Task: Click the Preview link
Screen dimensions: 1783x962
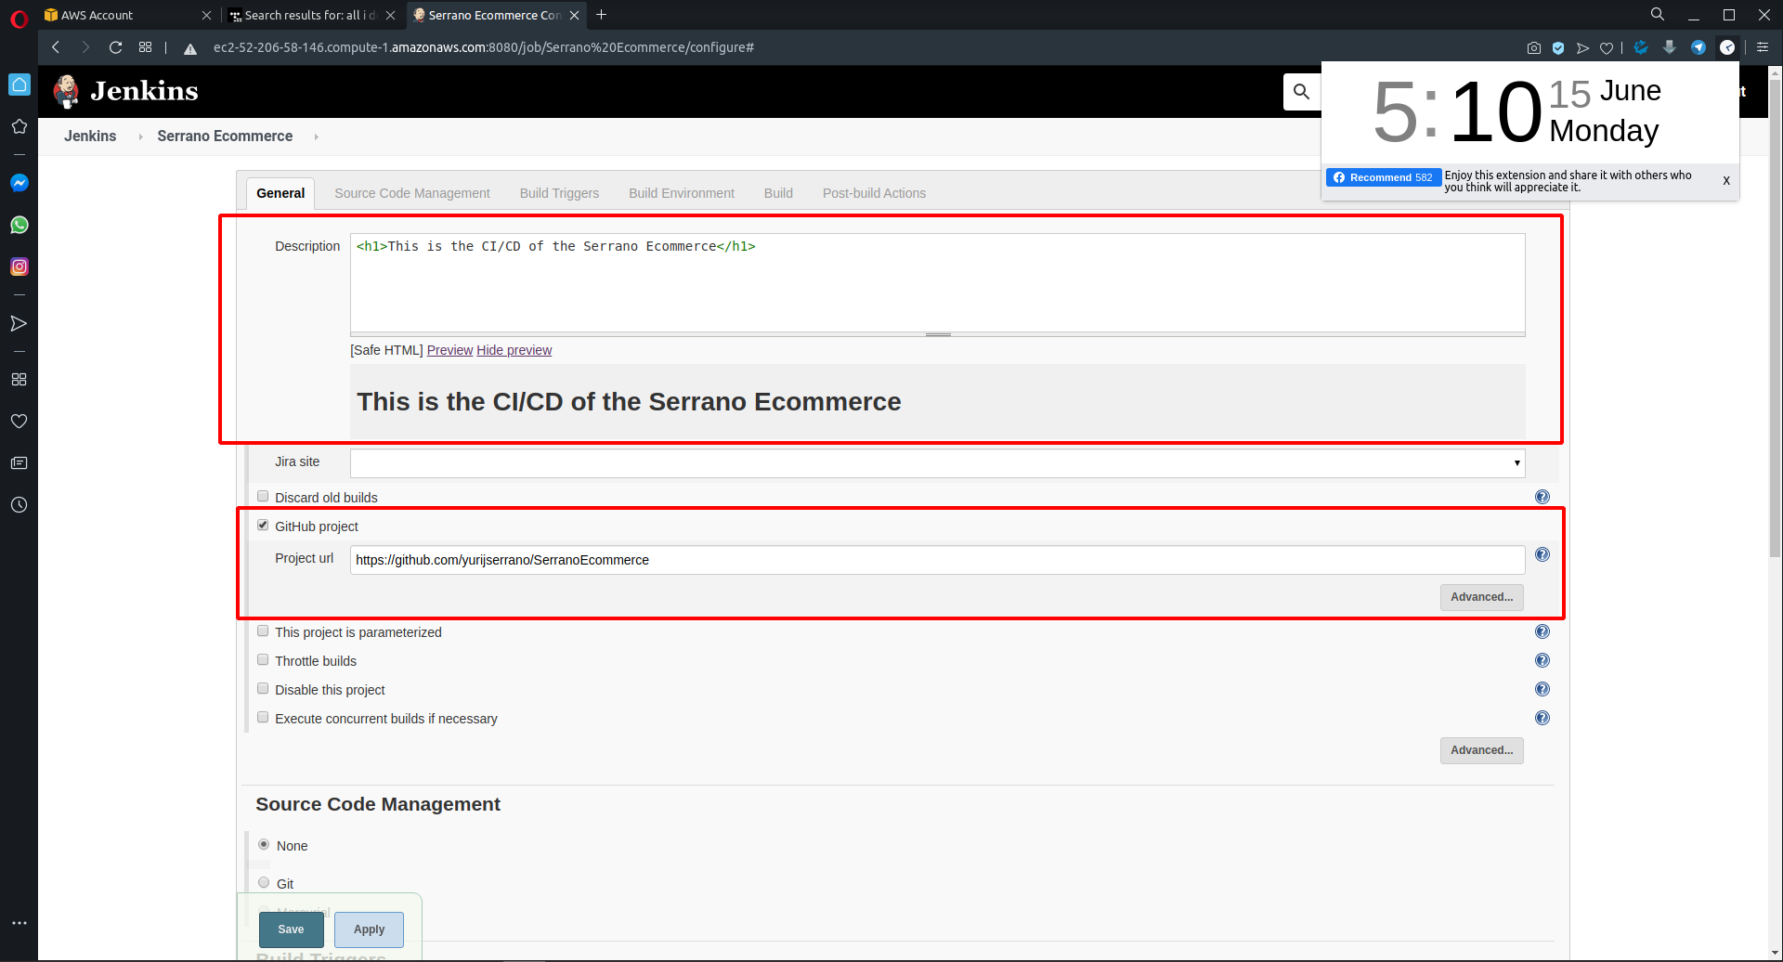Action: [x=449, y=350]
